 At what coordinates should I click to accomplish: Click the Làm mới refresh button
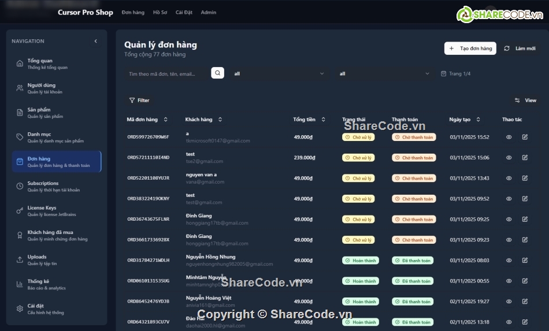[520, 49]
